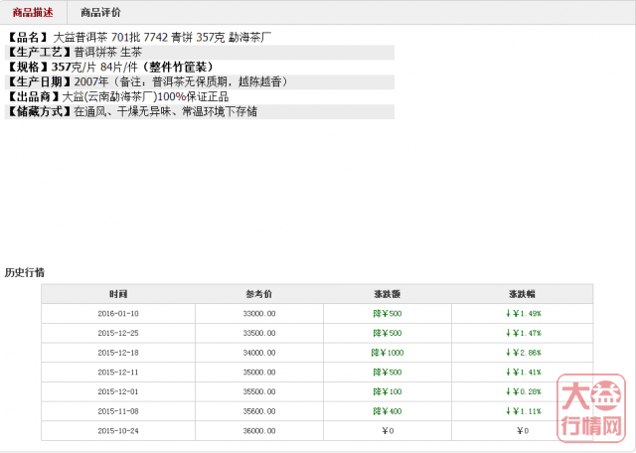
Task: Click the 涨跌额 column header
Action: 388,294
